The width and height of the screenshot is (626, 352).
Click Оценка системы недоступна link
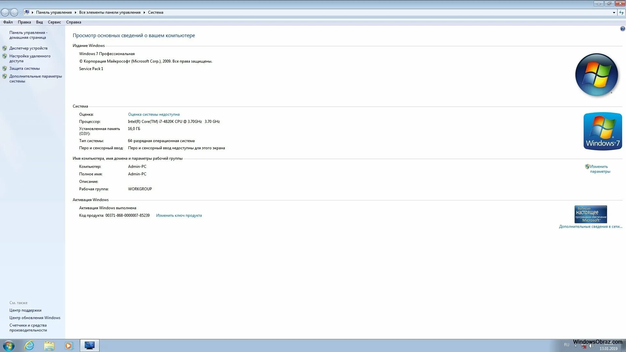click(x=154, y=114)
